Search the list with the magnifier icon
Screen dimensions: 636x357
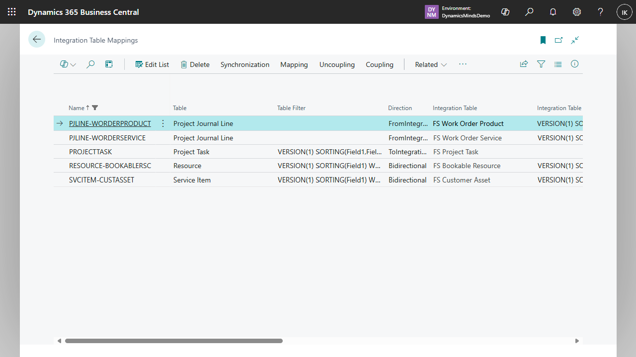click(90, 64)
